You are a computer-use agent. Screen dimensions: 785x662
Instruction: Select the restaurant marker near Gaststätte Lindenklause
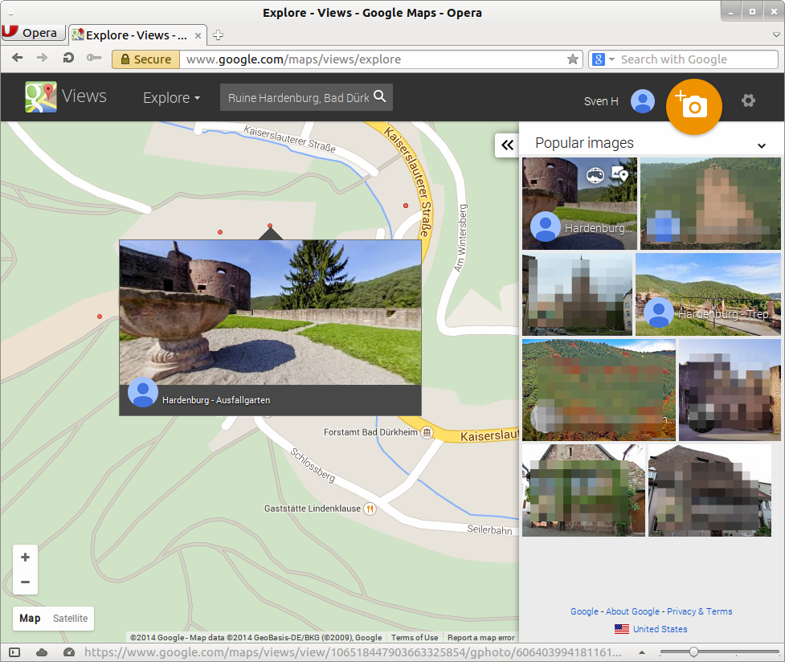[x=369, y=509]
